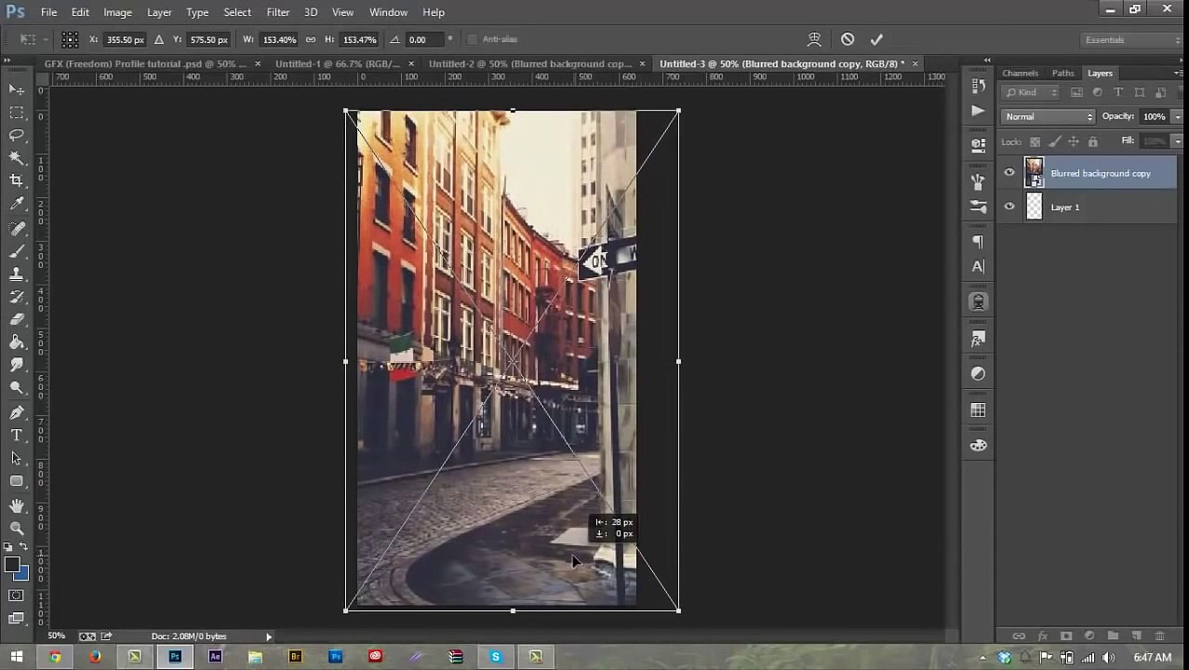Screen dimensions: 1189x670
Task: Toggle lock transparent pixels
Action: click(x=1035, y=141)
